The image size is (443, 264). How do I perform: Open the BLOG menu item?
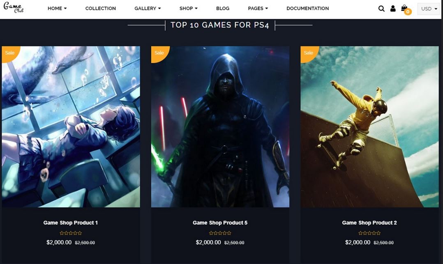coord(223,9)
